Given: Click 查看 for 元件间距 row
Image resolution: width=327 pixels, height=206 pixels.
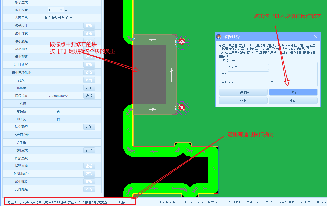Looking at the screenshot, I should (89, 189).
